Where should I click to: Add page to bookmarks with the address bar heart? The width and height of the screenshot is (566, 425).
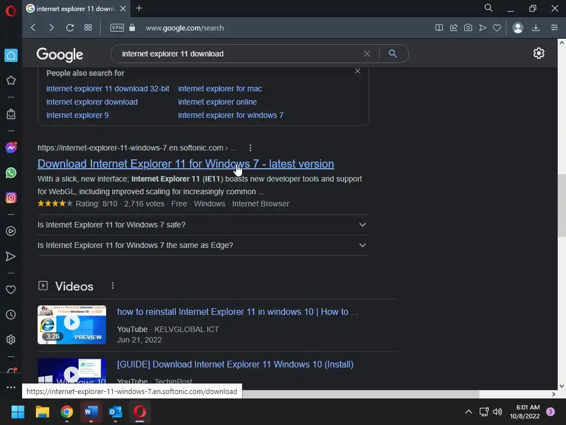tap(497, 28)
